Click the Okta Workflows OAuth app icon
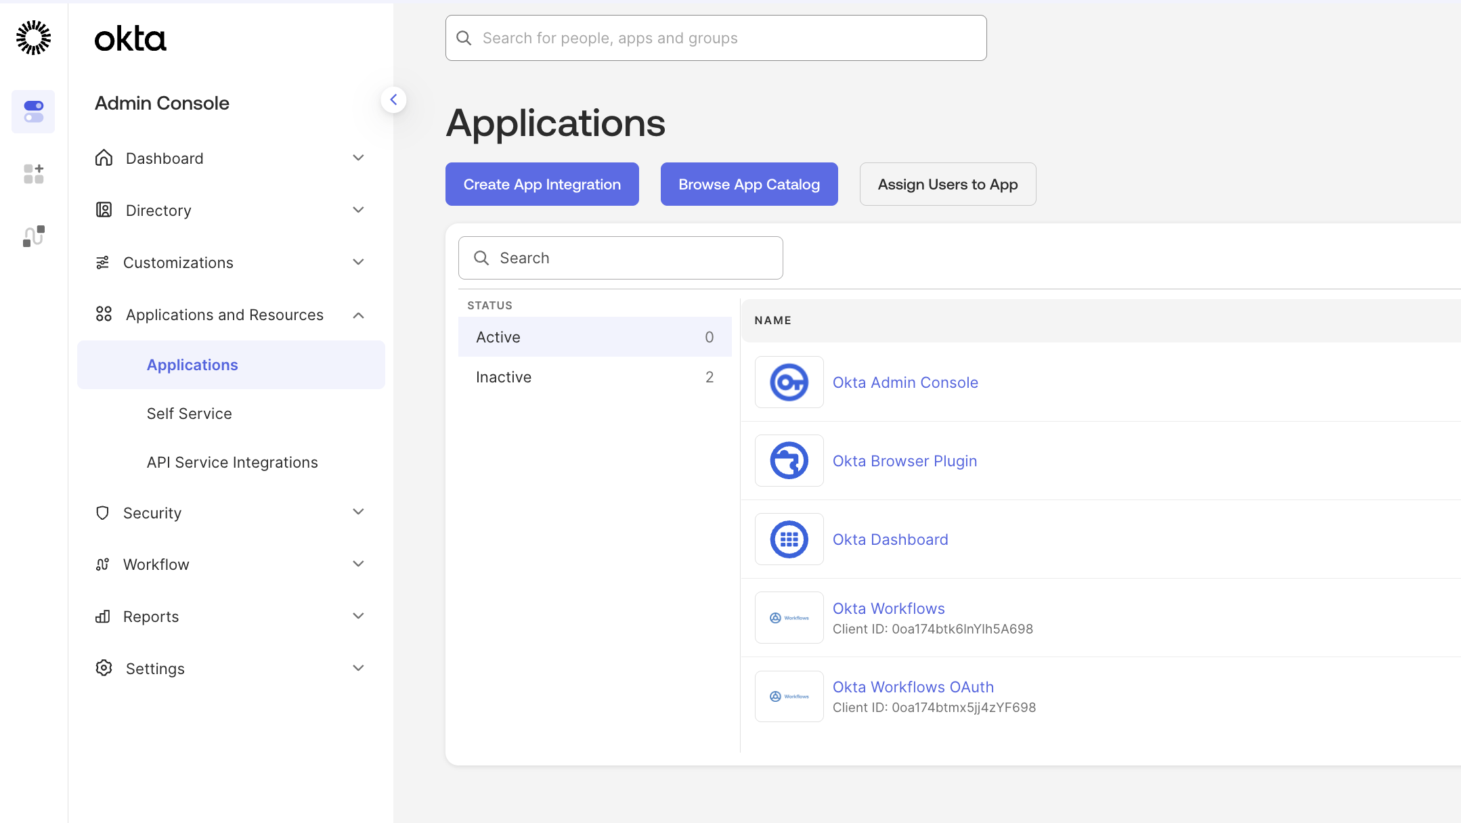This screenshot has height=823, width=1461. coord(789,696)
